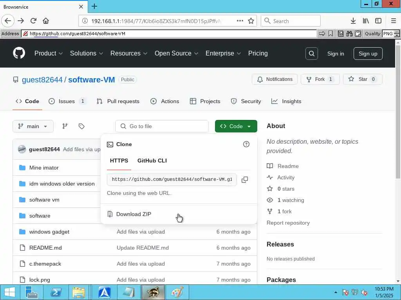This screenshot has height=300, width=401.
Task: Switch to the Issues tab
Action: pyautogui.click(x=67, y=101)
